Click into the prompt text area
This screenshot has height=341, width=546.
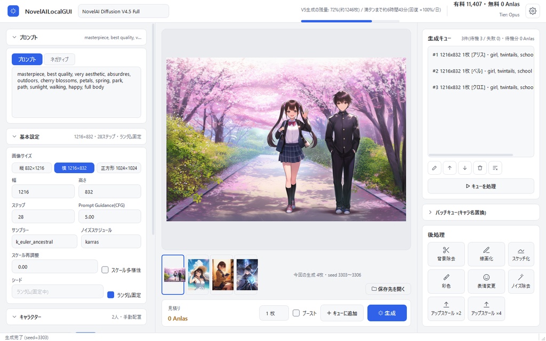[76, 92]
